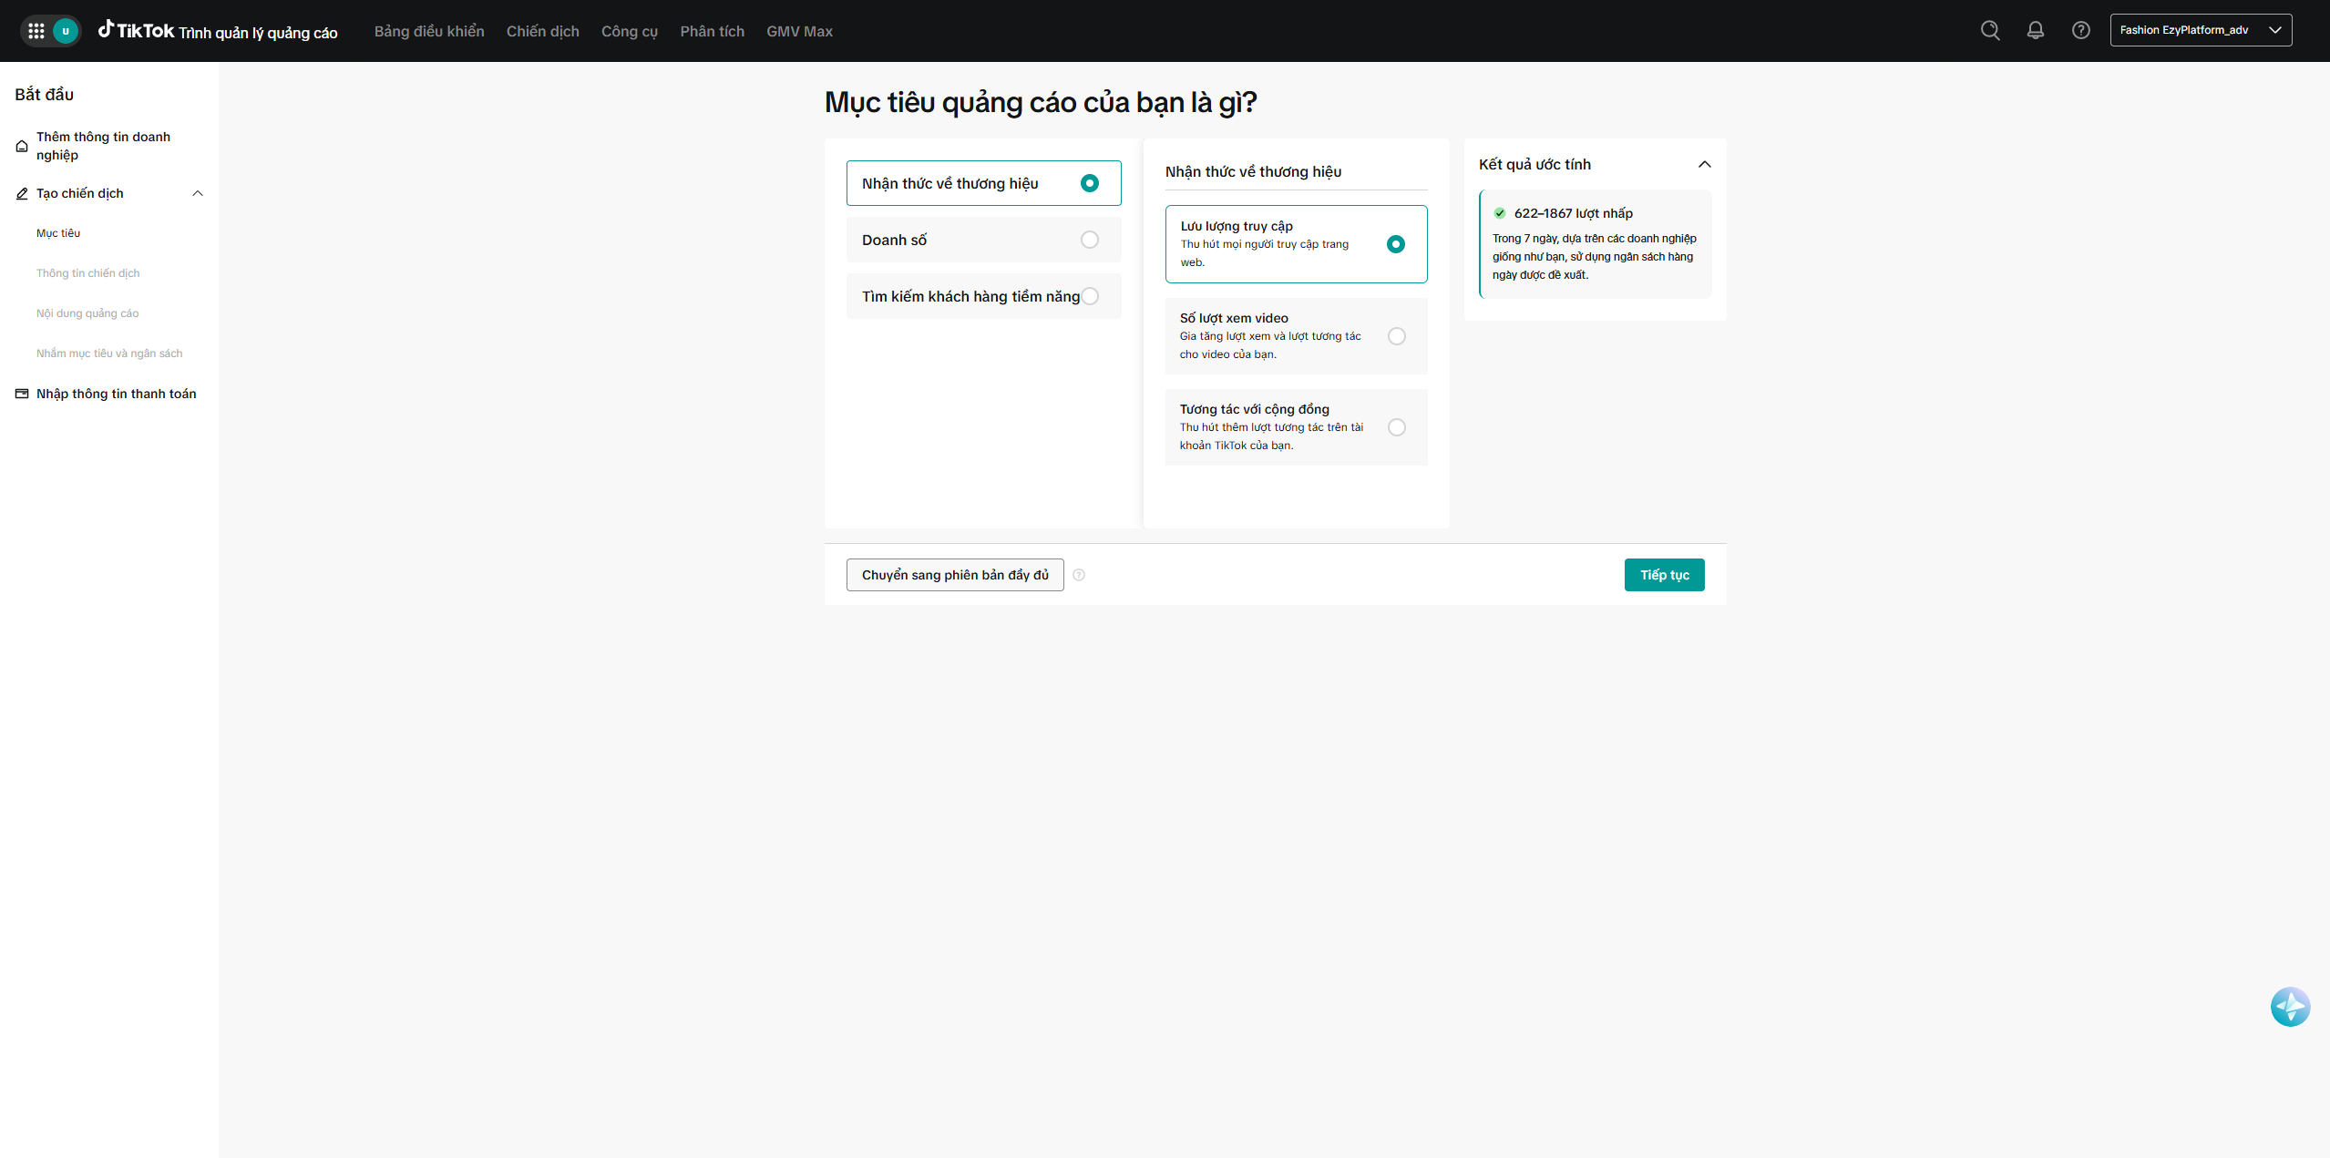Viewport: 2330px width, 1158px height.
Task: Open the Fashion EzyPlatform_adv account dropdown
Action: pyautogui.click(x=2201, y=30)
